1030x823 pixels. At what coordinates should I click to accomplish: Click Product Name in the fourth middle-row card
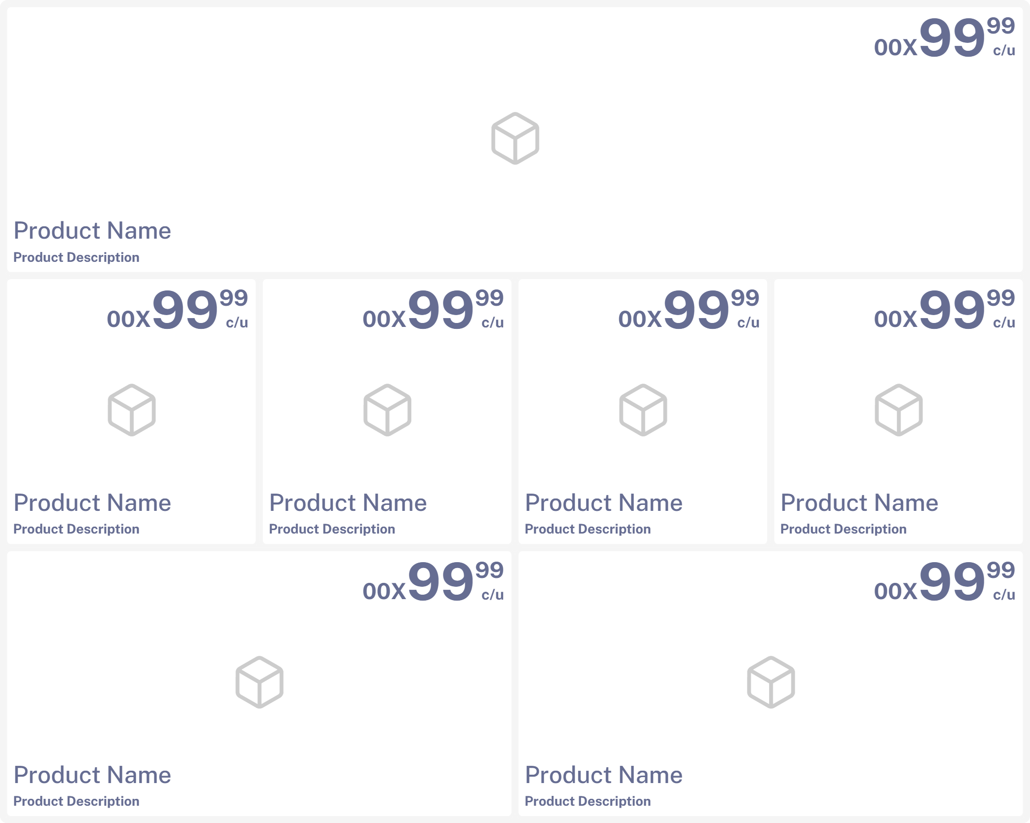pos(859,503)
